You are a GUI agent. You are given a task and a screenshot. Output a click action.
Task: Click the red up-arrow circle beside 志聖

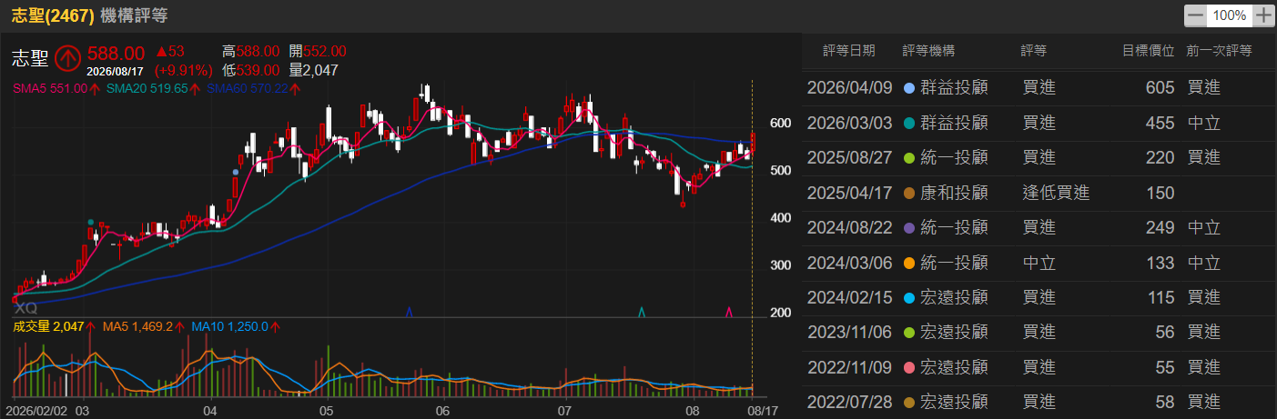pyautogui.click(x=68, y=59)
